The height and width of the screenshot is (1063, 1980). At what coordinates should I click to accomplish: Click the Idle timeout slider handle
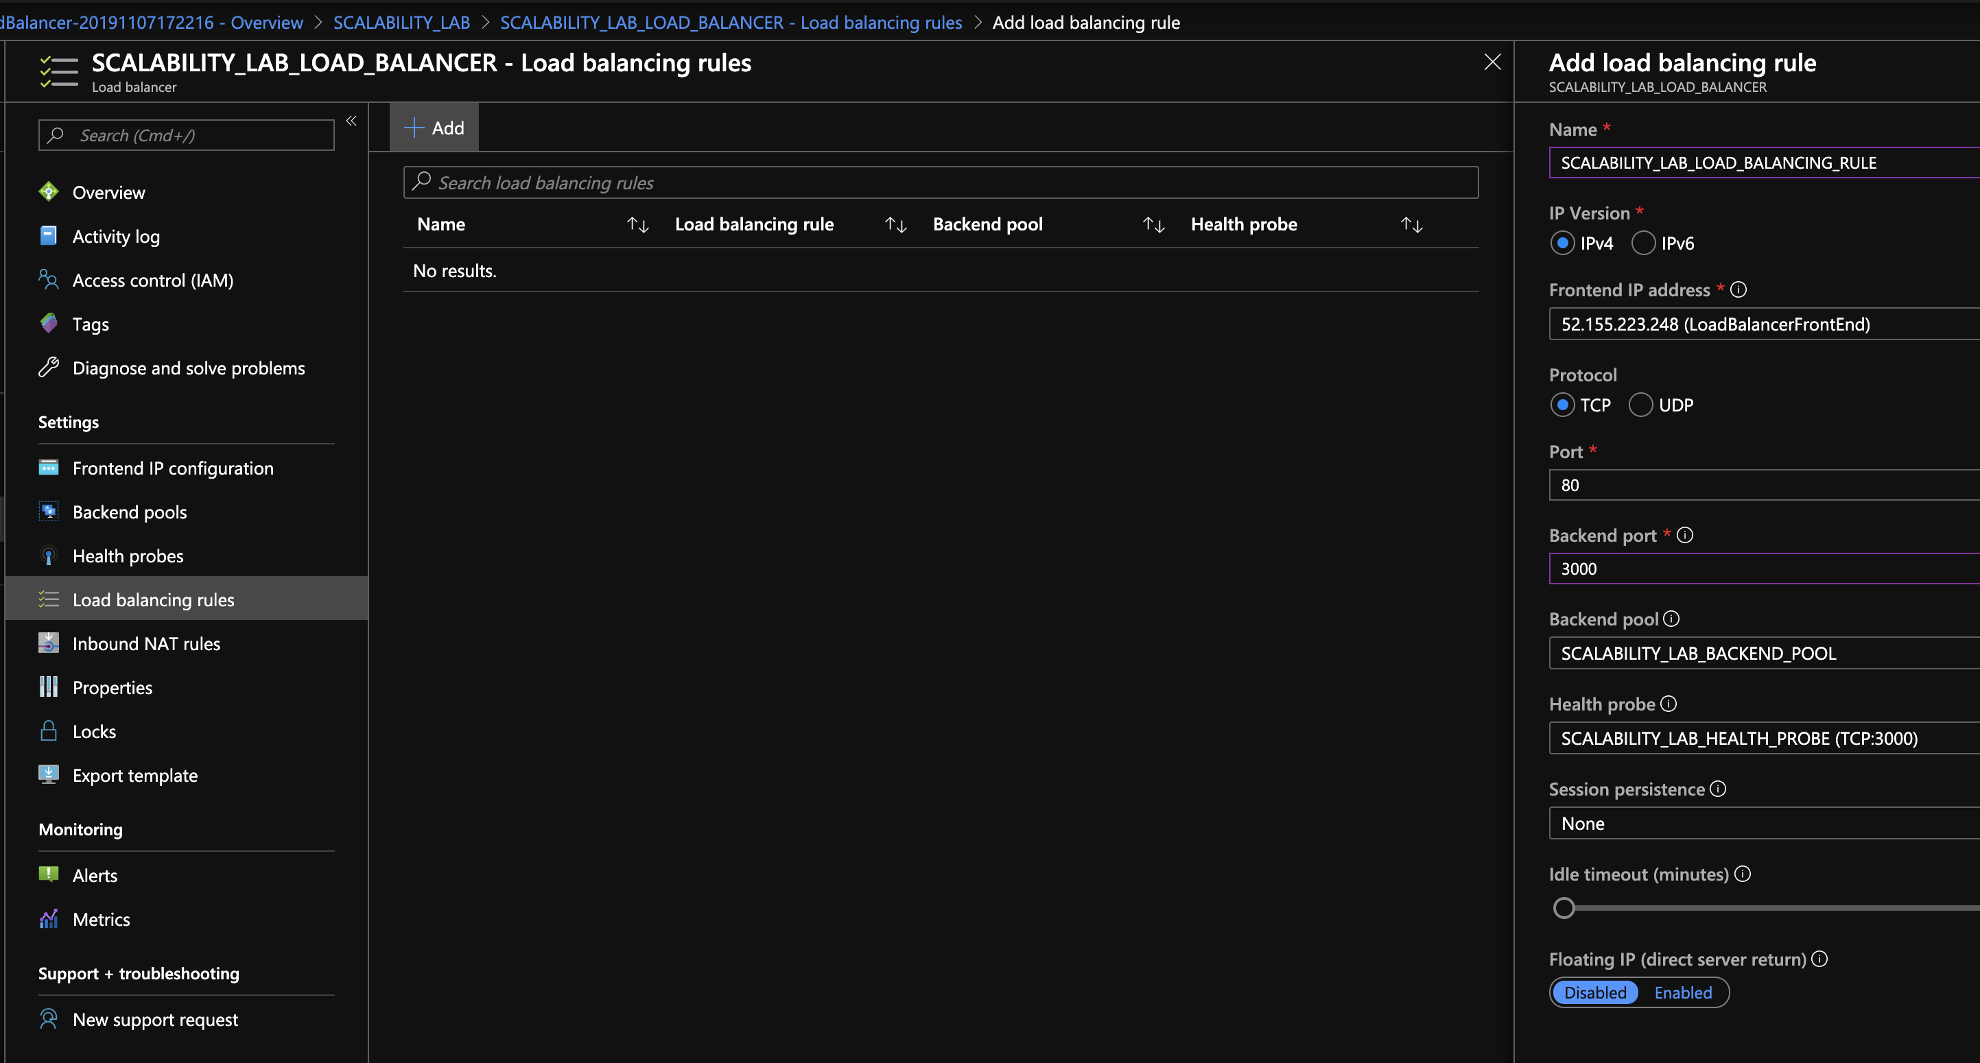[1564, 908]
